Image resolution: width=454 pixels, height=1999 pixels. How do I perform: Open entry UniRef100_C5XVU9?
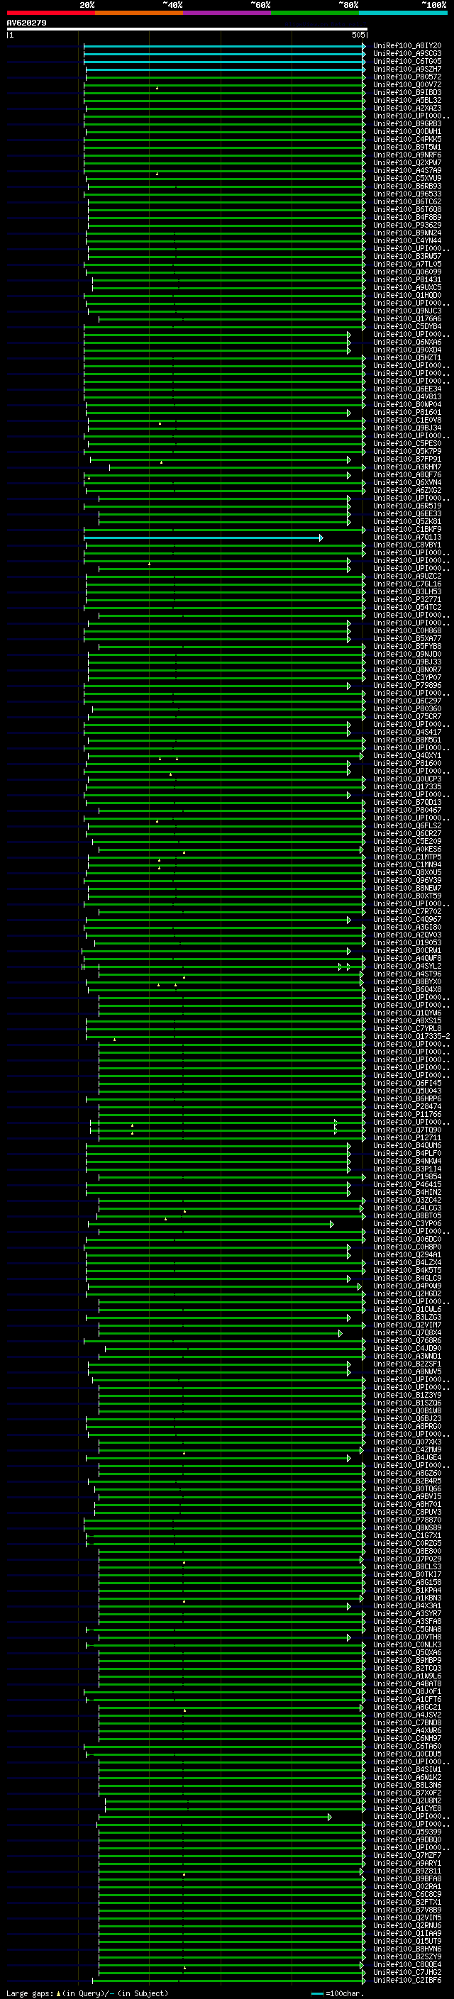click(406, 179)
